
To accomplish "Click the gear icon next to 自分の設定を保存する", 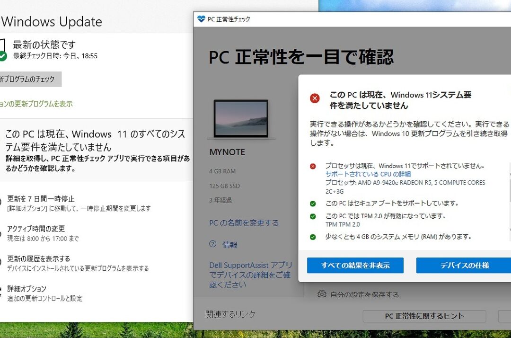I will [322, 294].
